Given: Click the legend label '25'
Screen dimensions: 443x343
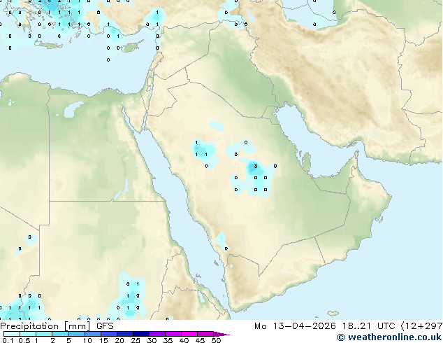Looking at the screenshot, I should [136, 340].
